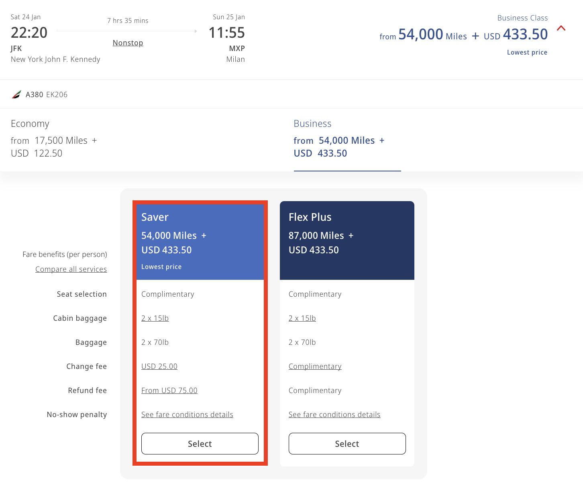Open the Compare all services link
This screenshot has width=583, height=493.
(71, 269)
